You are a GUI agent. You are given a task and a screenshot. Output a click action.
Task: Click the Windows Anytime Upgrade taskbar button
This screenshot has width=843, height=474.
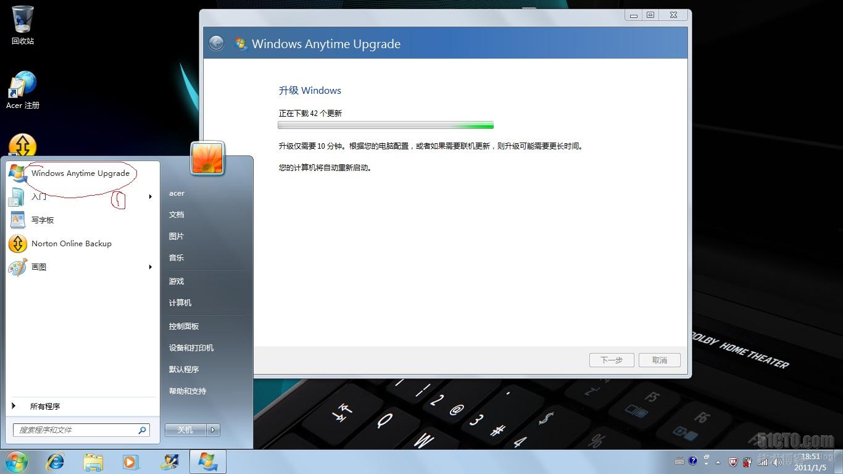point(207,462)
